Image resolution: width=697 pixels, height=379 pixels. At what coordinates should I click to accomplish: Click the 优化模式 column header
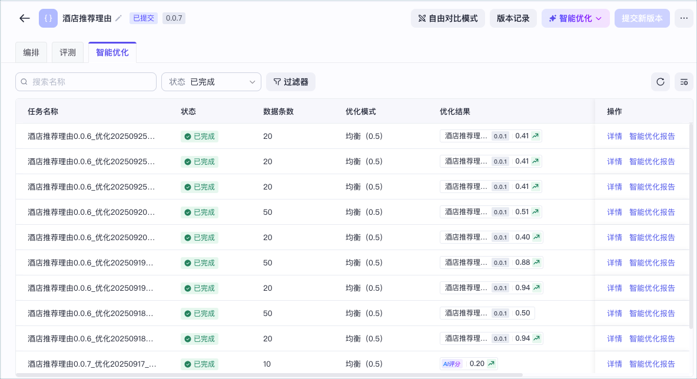[x=360, y=112]
